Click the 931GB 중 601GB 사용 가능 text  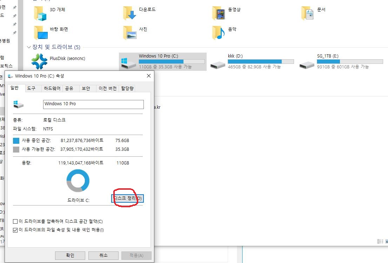click(x=343, y=67)
